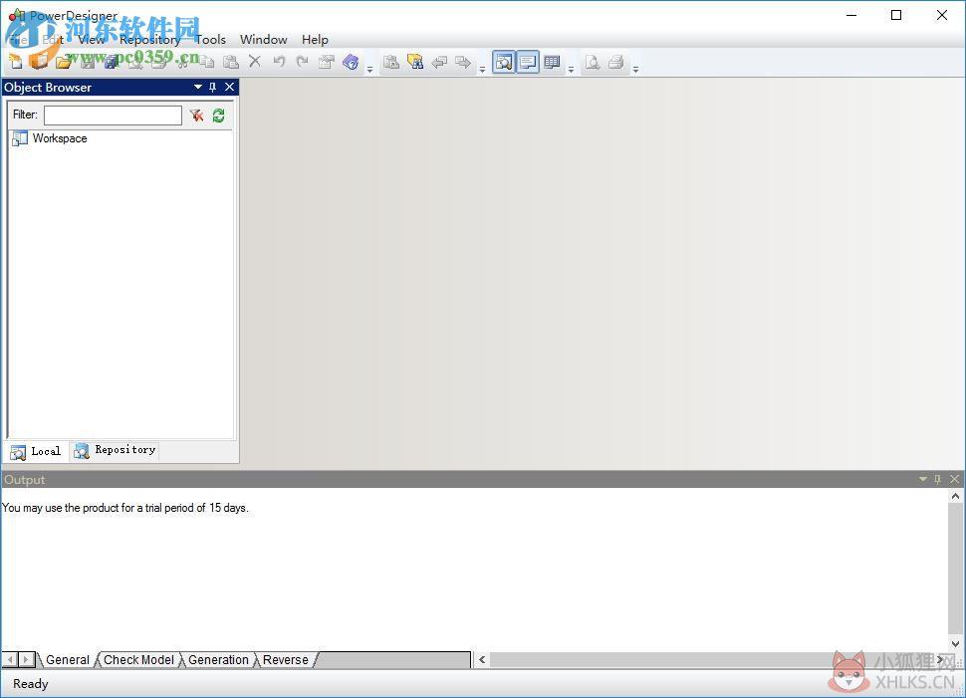Expand toolbar overflow arrow after Result List
Screen dimensions: 966x698
click(571, 69)
